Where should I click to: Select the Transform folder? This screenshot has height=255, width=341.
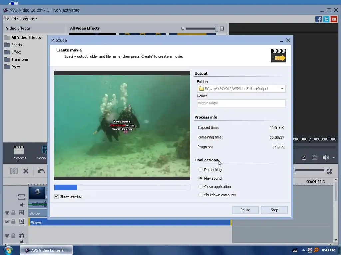(x=16, y=59)
